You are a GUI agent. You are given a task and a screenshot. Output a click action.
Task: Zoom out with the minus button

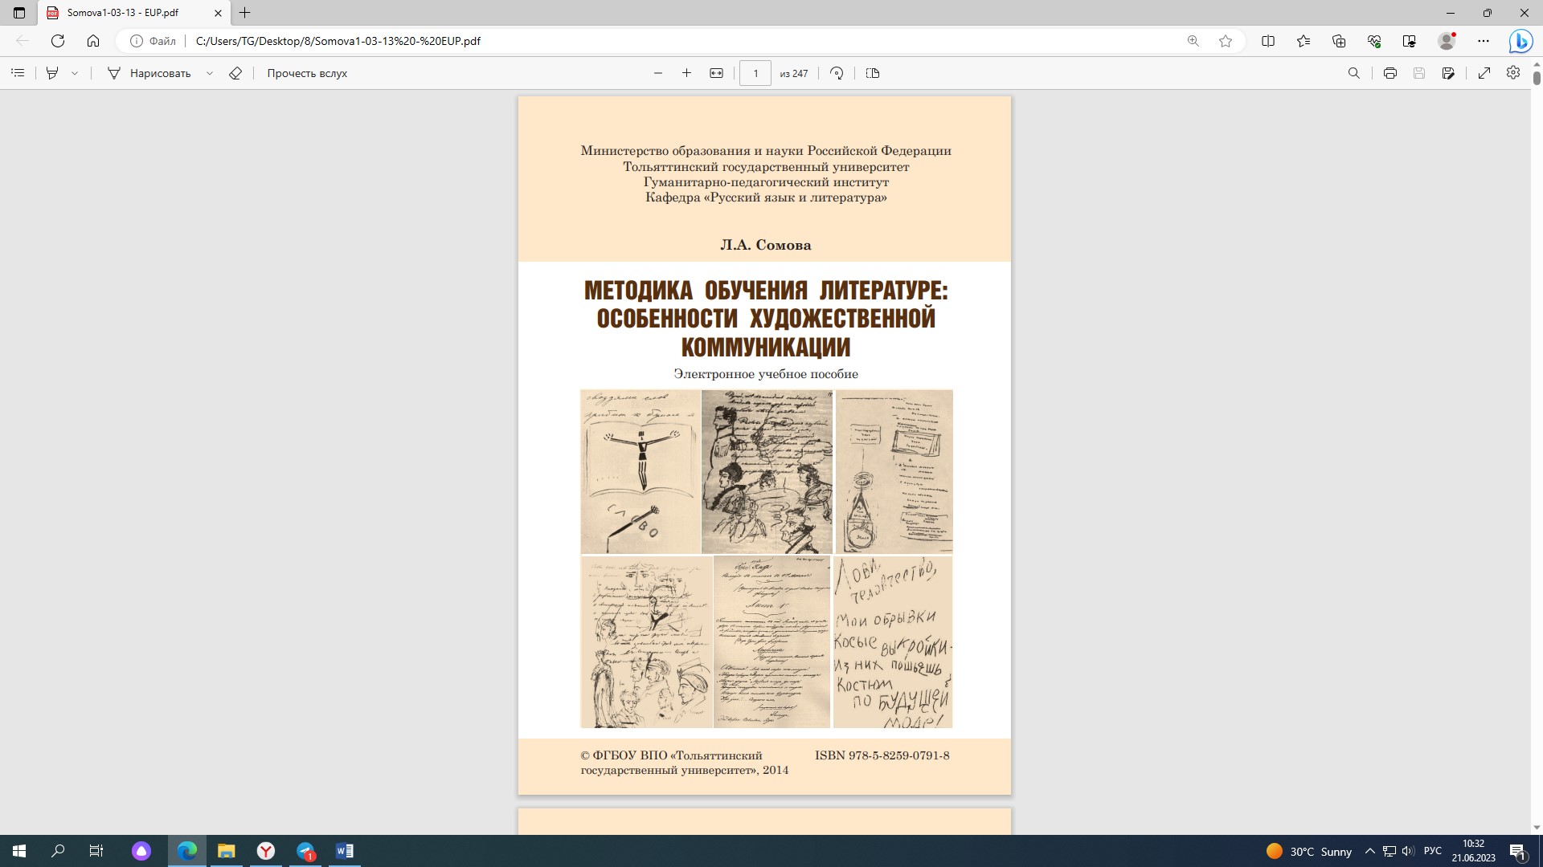tap(658, 73)
